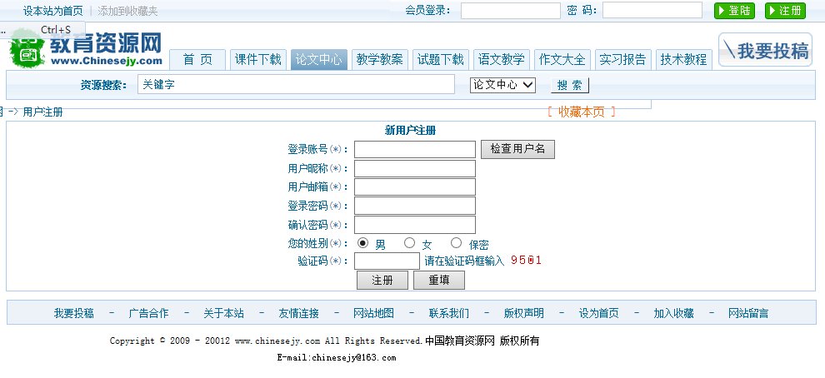Open the 论文中心 search category dropdown
This screenshot has height=378, width=825.
coord(502,85)
